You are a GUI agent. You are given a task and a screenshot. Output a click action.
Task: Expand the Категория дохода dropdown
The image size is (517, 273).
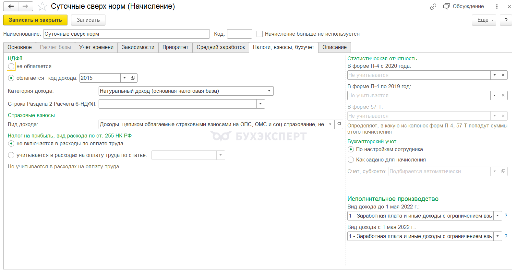coord(269,91)
